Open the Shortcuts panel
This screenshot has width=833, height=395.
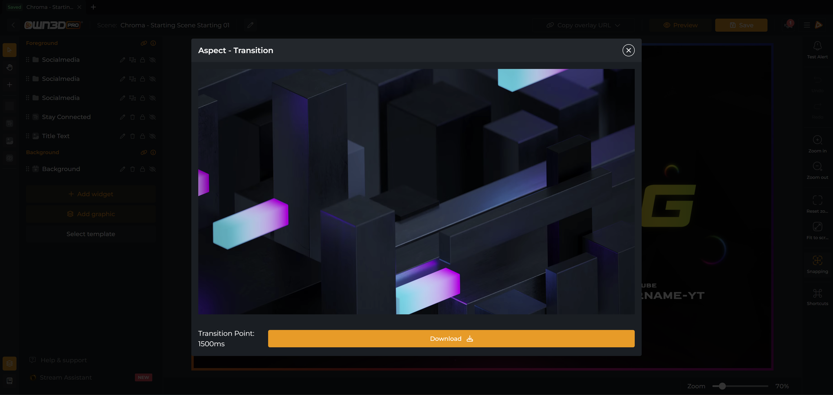[x=817, y=297]
